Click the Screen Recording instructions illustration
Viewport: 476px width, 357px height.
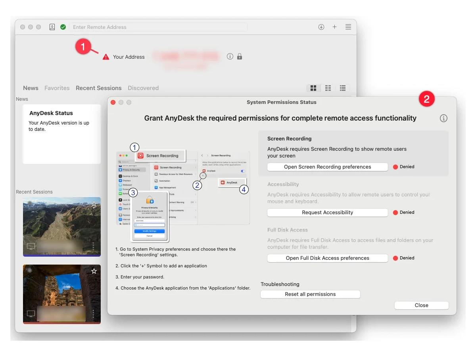click(x=183, y=192)
